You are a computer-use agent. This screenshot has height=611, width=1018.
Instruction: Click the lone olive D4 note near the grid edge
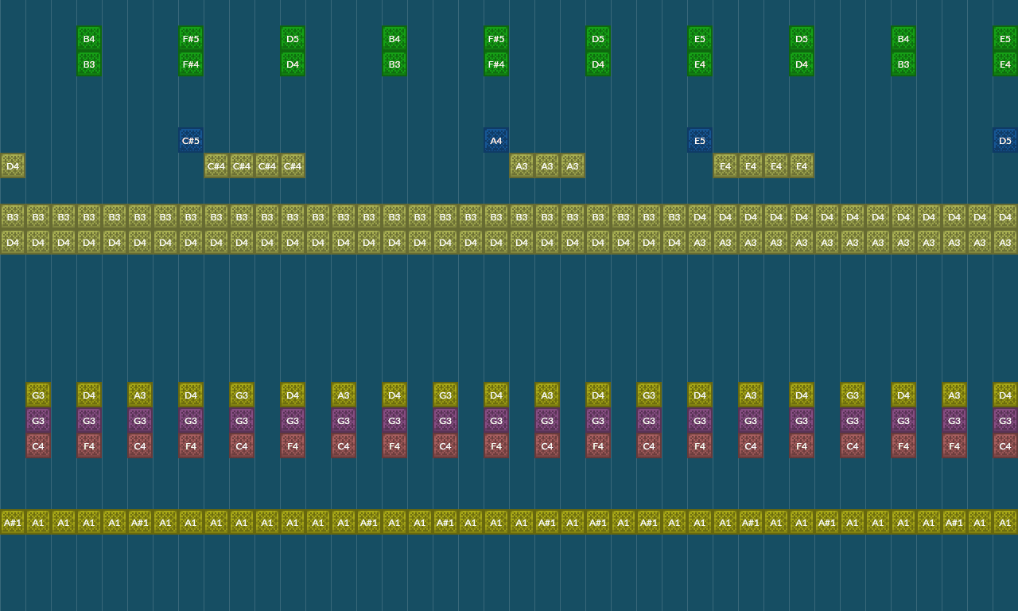click(12, 165)
